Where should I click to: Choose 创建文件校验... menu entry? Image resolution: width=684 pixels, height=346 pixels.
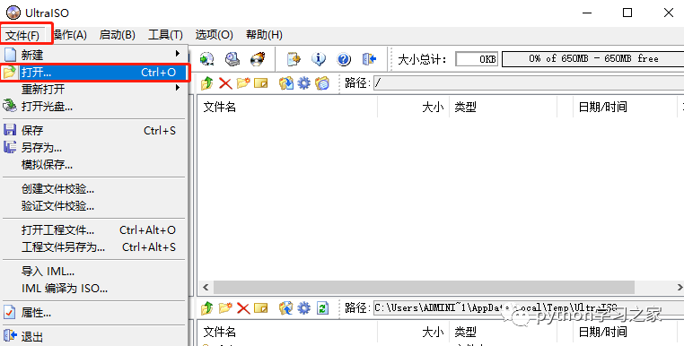tap(93, 189)
